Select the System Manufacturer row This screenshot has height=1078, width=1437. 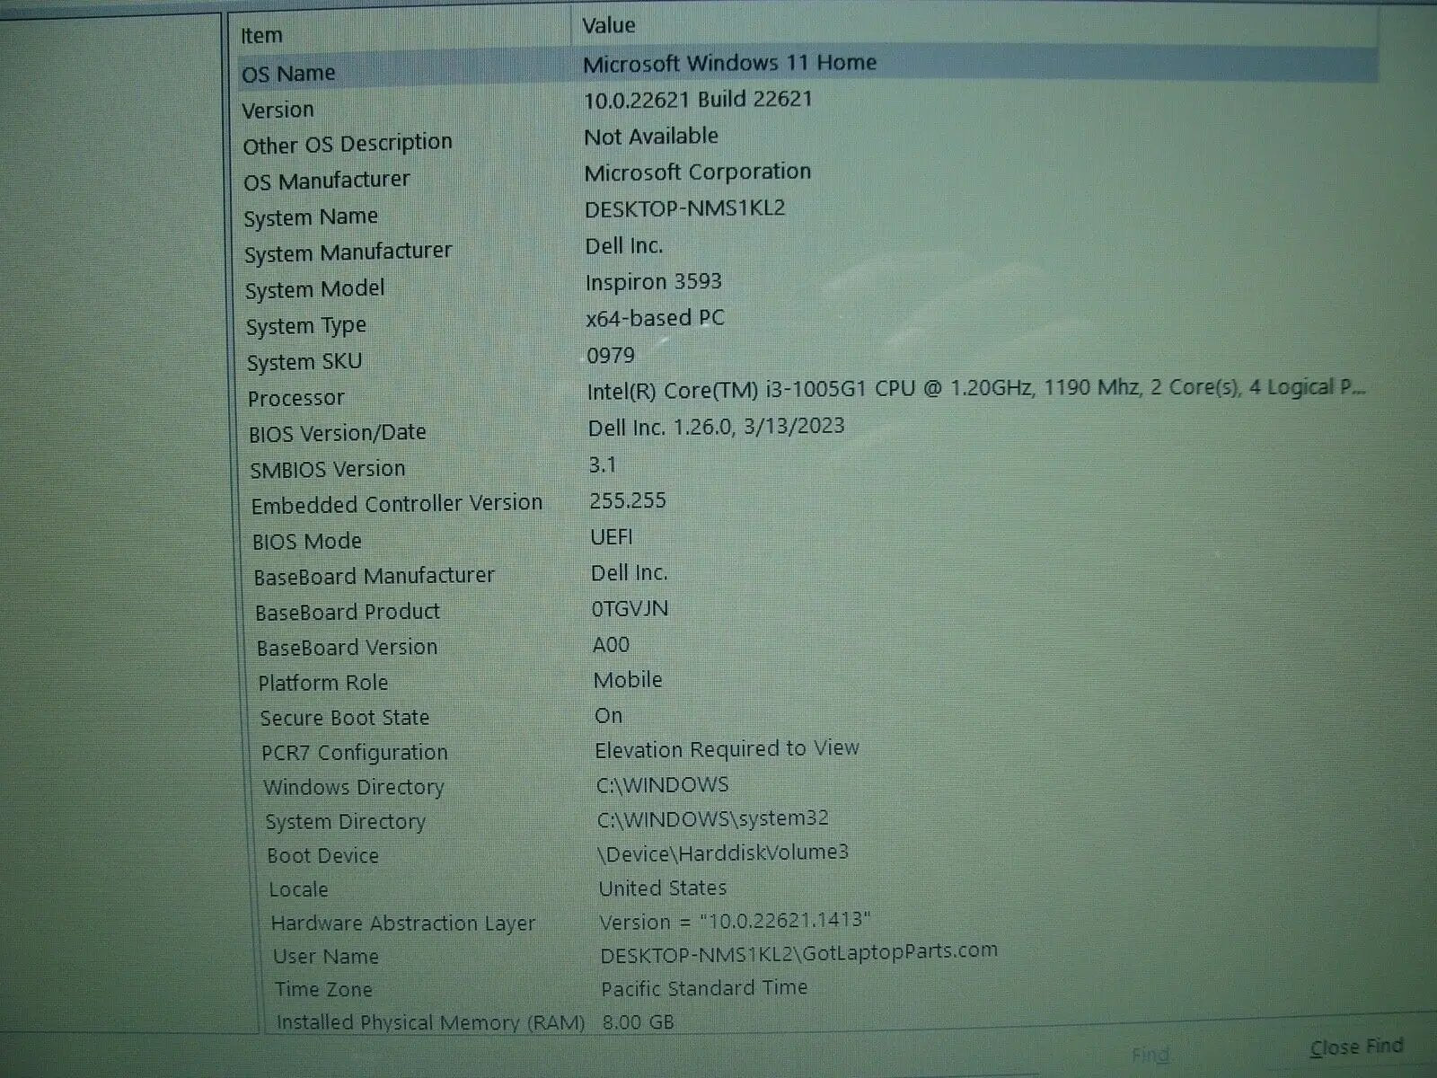[x=348, y=252]
